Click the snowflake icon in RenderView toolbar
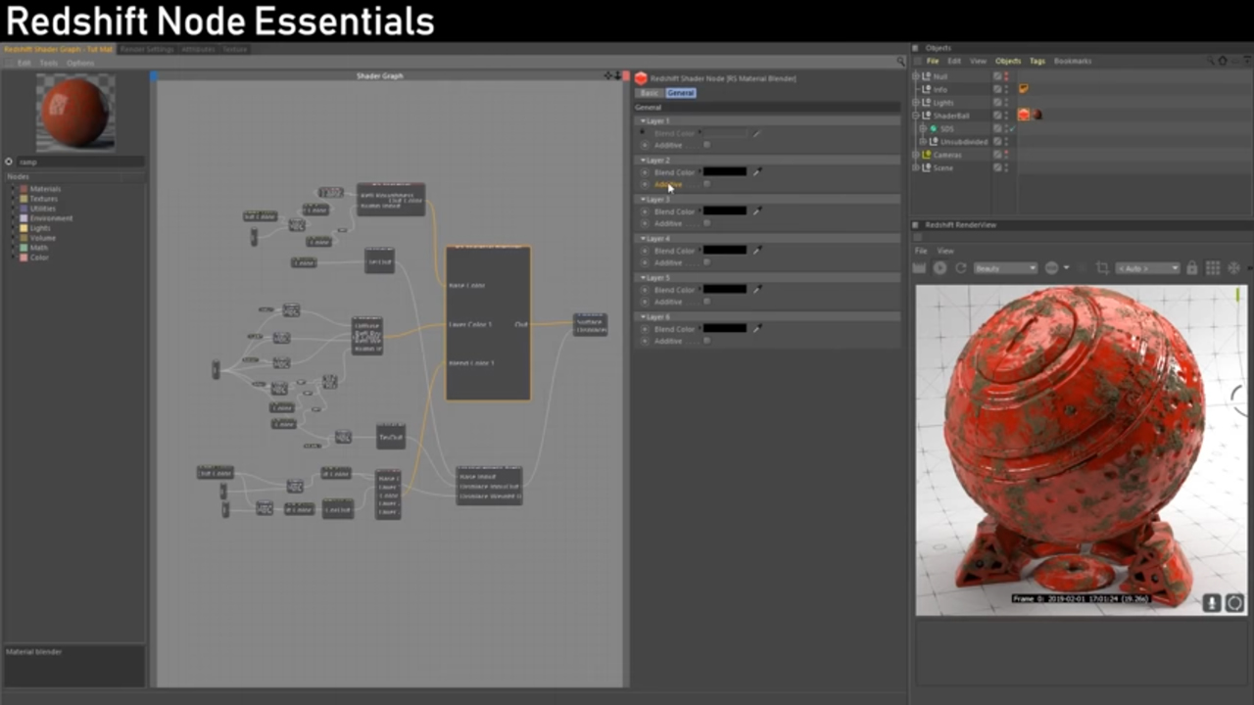The height and width of the screenshot is (705, 1254). click(x=1233, y=268)
